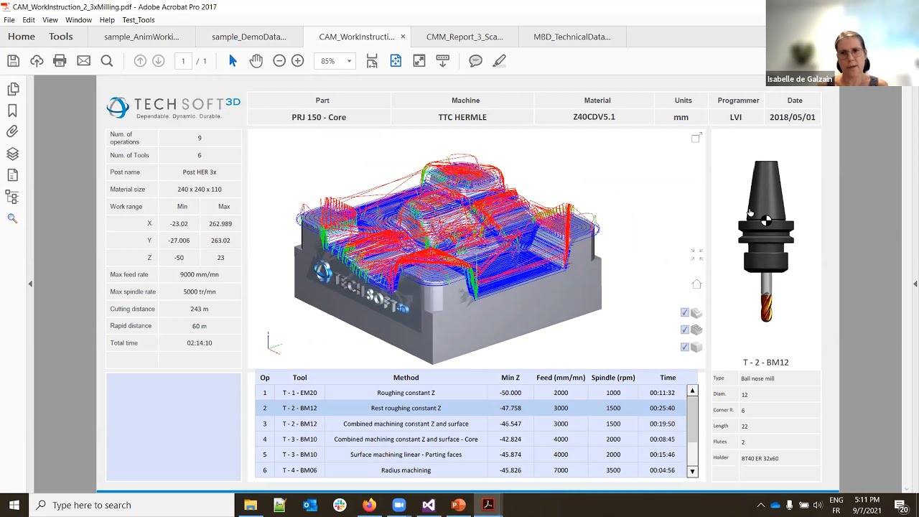Open PowerPoint from the taskbar
Viewport: 919px width, 517px height.
458,505
